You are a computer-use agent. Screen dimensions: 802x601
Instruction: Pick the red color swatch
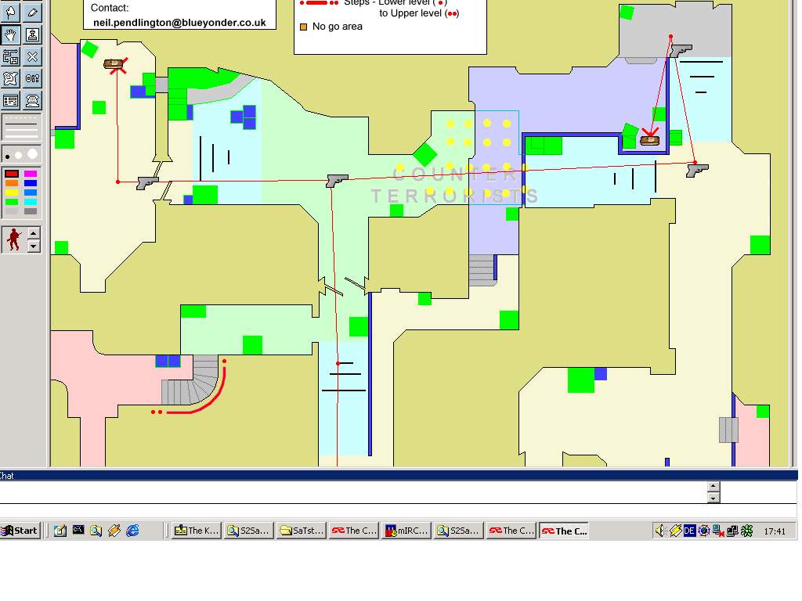pyautogui.click(x=12, y=174)
